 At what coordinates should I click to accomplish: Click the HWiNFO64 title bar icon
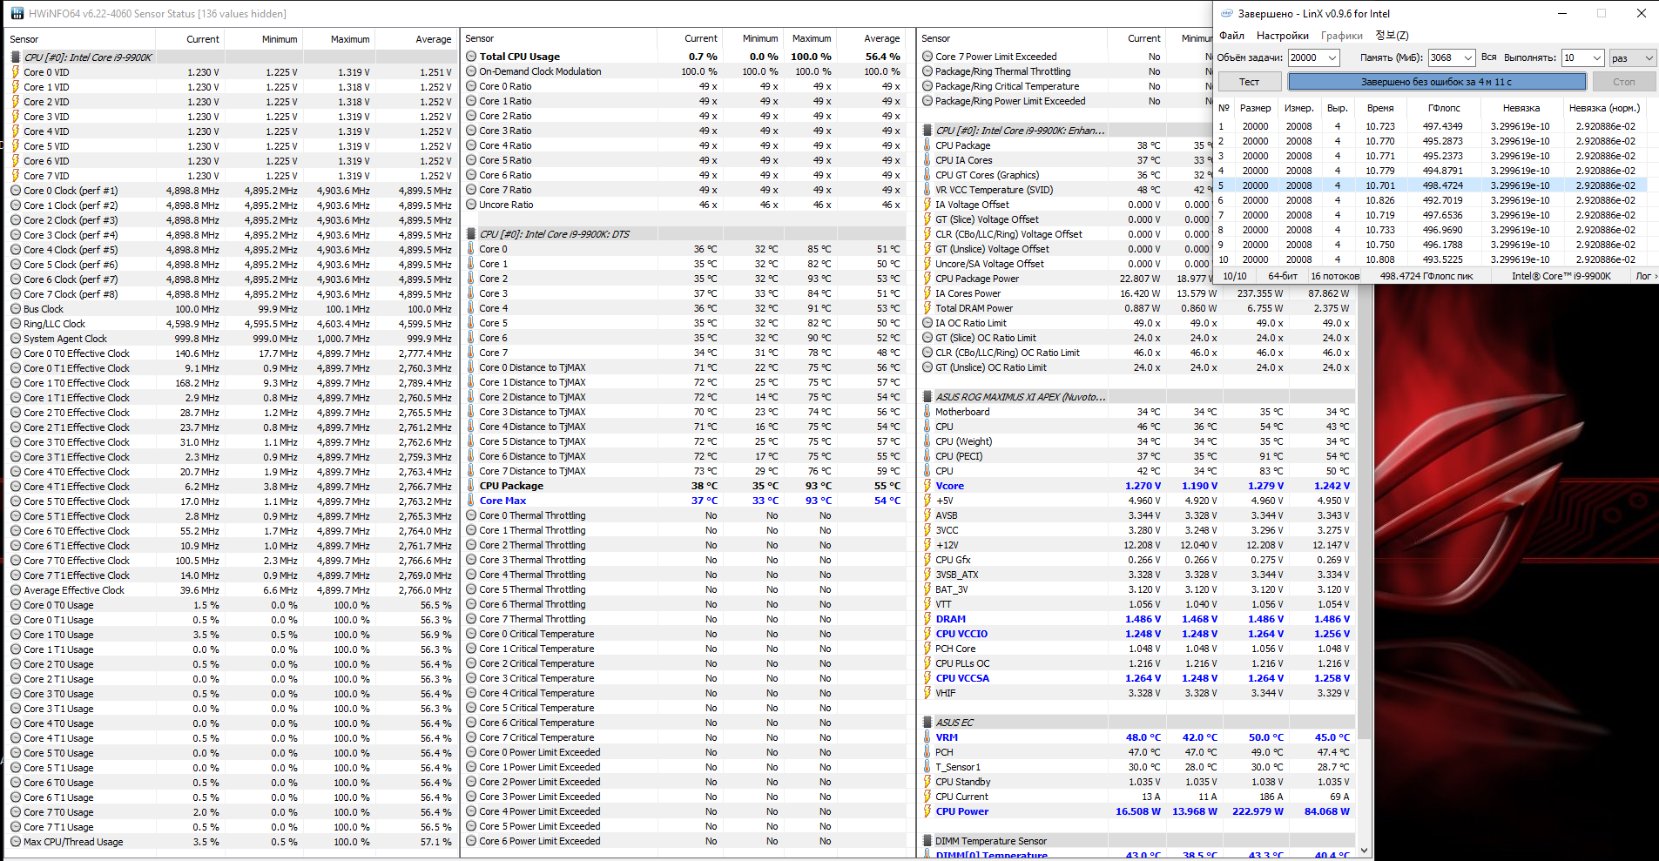[17, 14]
